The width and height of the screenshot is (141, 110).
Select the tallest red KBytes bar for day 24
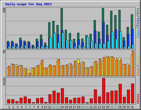coord(104,91)
